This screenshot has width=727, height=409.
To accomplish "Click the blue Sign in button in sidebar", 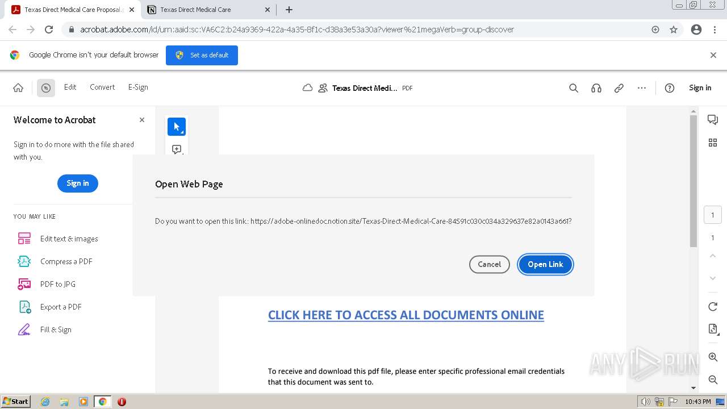I will (78, 183).
